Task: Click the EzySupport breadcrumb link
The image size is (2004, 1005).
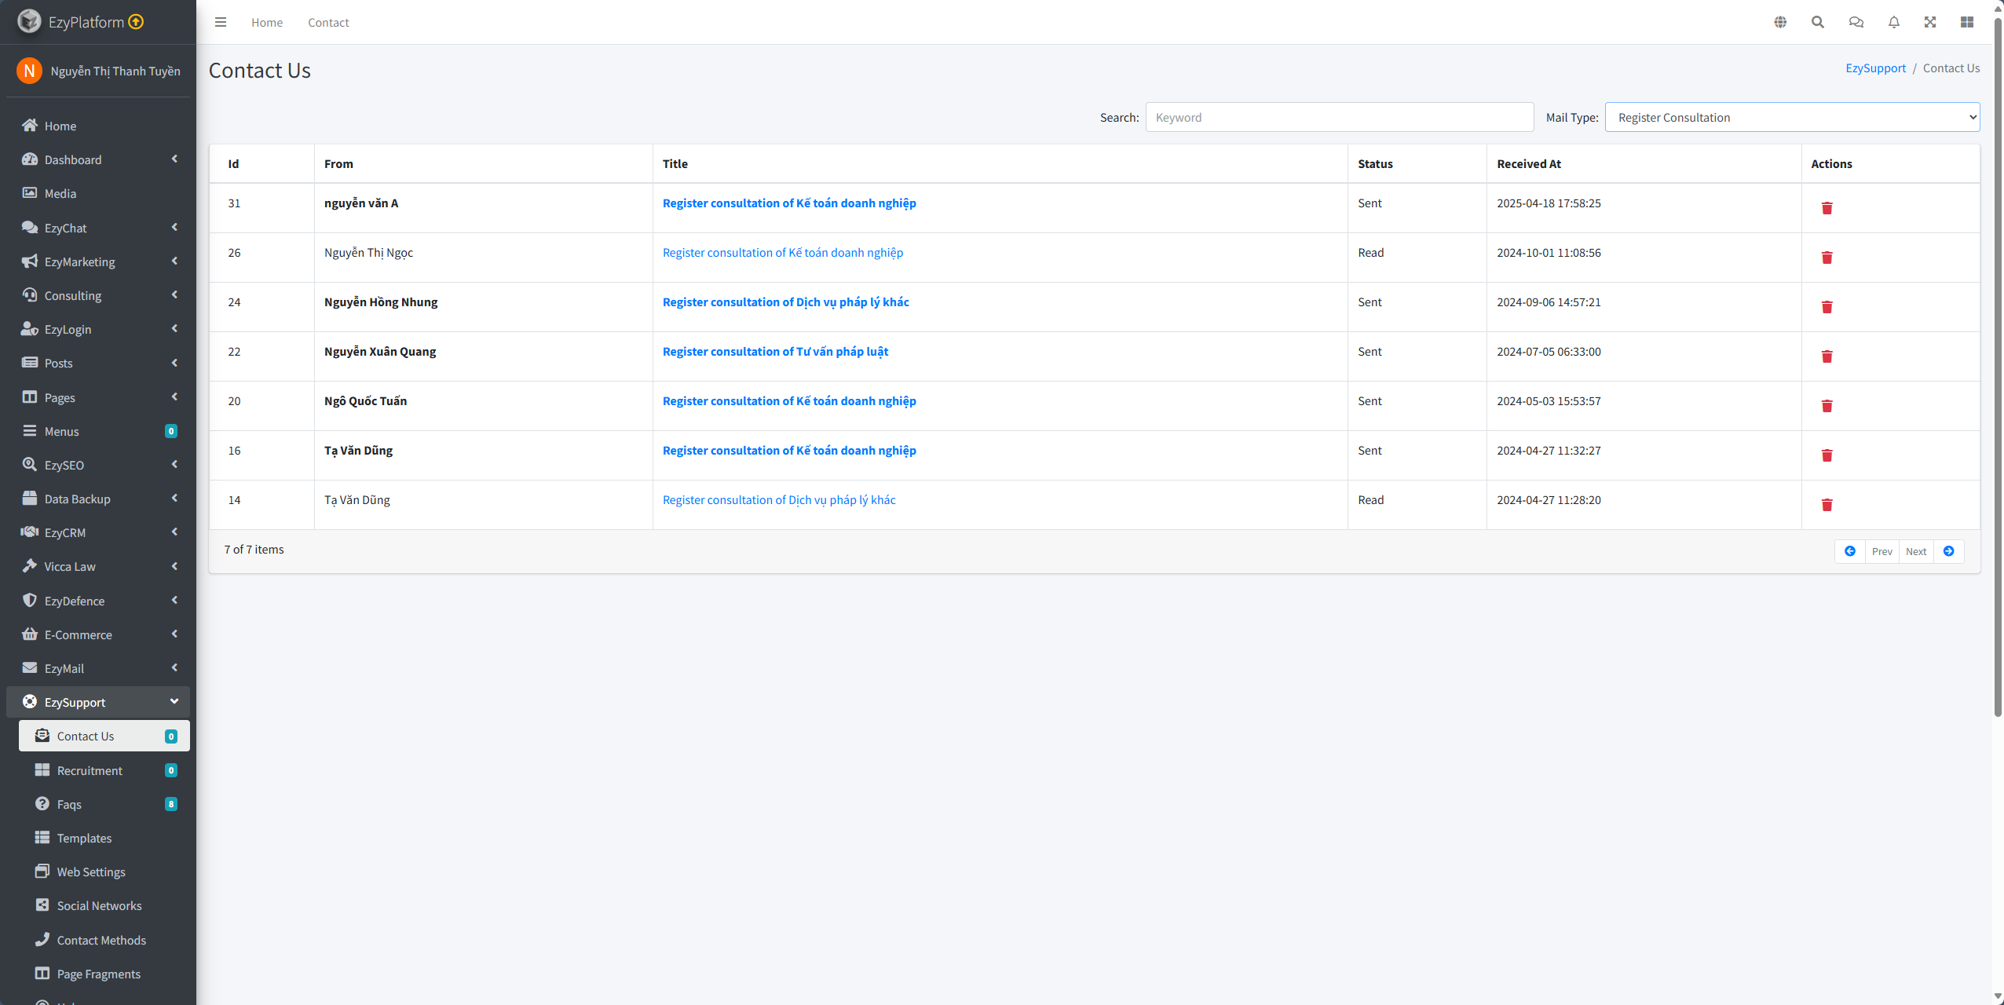Action: tap(1875, 68)
